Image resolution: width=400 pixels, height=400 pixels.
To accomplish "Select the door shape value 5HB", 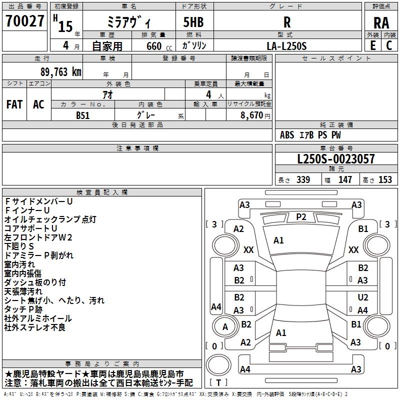I will 193,22.
